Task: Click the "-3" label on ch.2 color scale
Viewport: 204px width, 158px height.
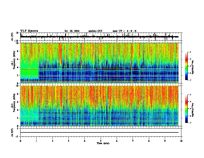Action: click(x=190, y=95)
